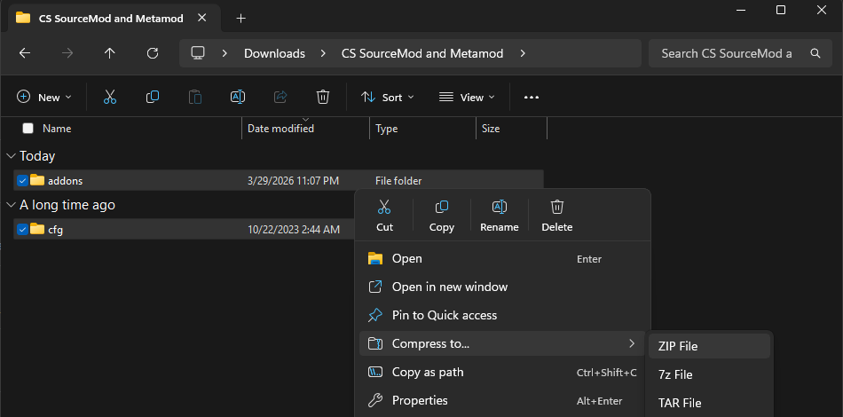Uncheck the addons folder checkbox

(x=22, y=180)
